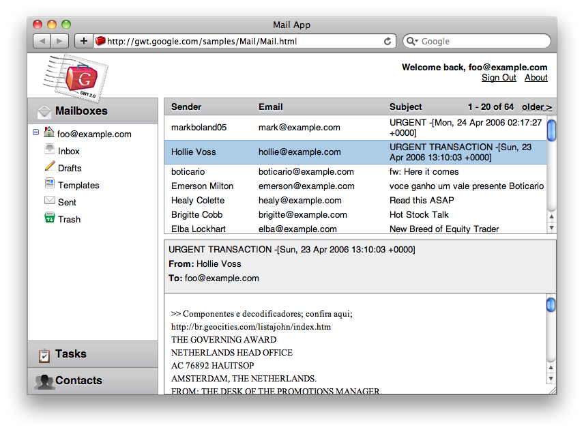Click the Tasks clipboard icon
584x432 pixels.
click(44, 355)
